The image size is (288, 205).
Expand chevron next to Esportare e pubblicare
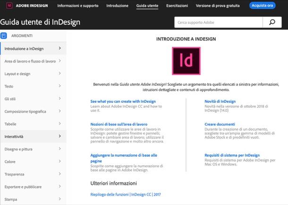click(59, 186)
